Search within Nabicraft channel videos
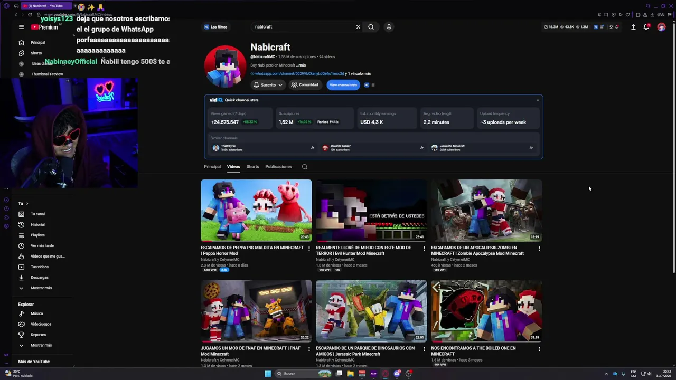The image size is (676, 380). pos(305,167)
